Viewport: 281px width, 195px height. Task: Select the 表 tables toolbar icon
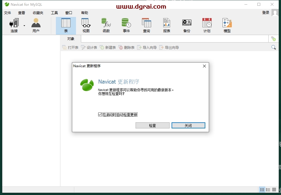pyautogui.click(x=66, y=25)
